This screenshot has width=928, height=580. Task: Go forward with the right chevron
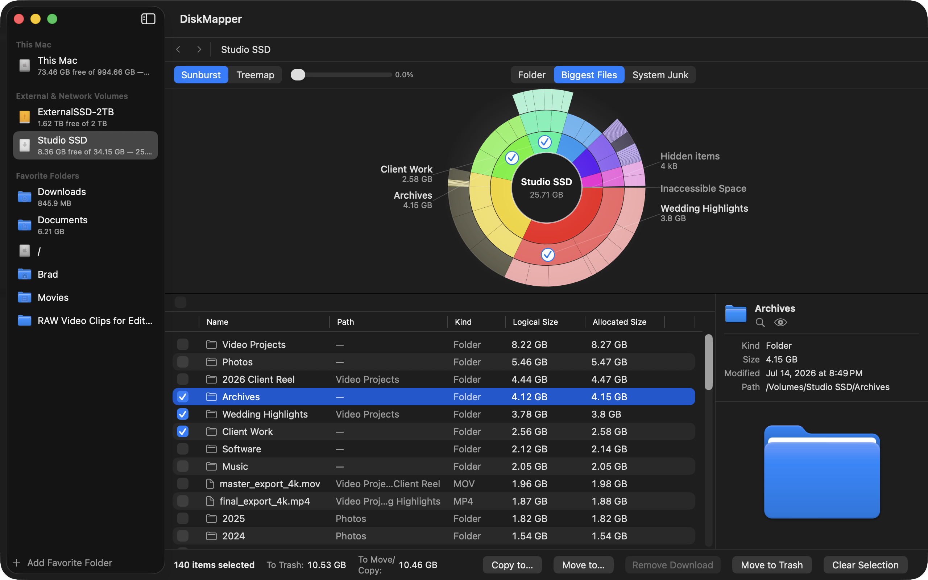[199, 50]
